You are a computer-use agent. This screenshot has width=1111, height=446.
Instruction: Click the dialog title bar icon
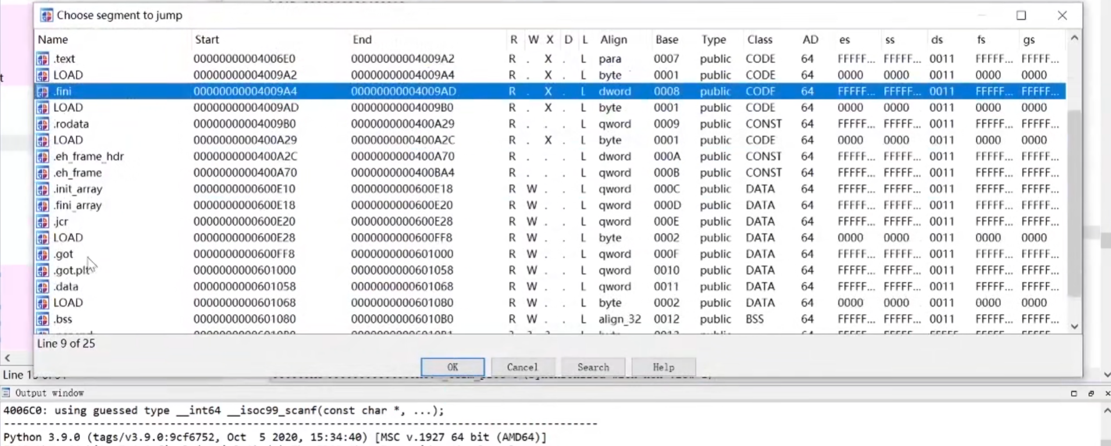(x=47, y=16)
